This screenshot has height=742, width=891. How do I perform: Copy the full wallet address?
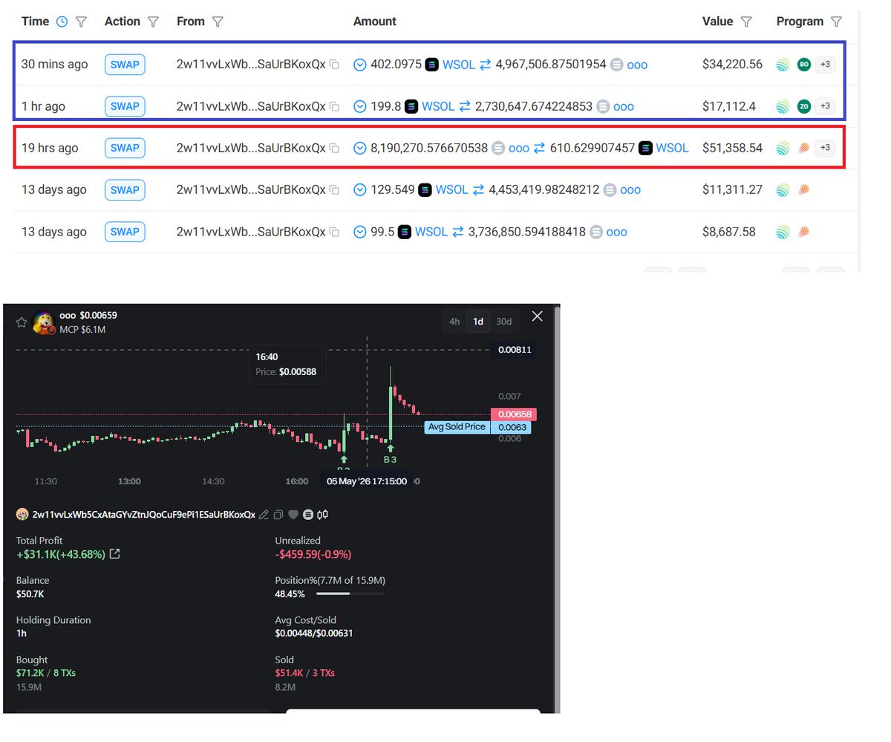point(278,515)
